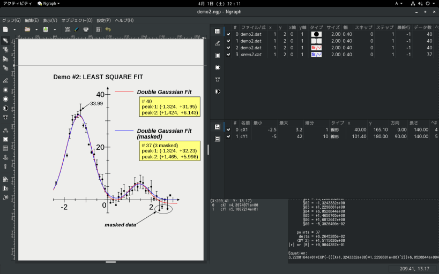The image size is (439, 274).
Task: Select the pointer tool in left toolbox
Action: click(x=5, y=41)
